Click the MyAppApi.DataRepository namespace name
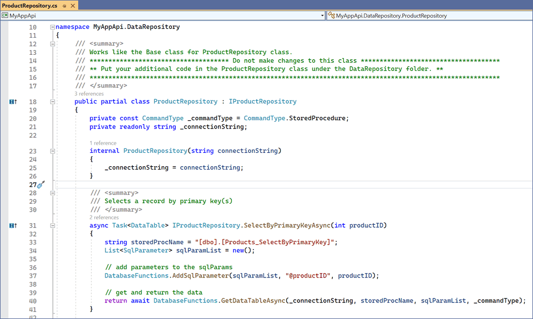This screenshot has height=319, width=533. (x=136, y=27)
